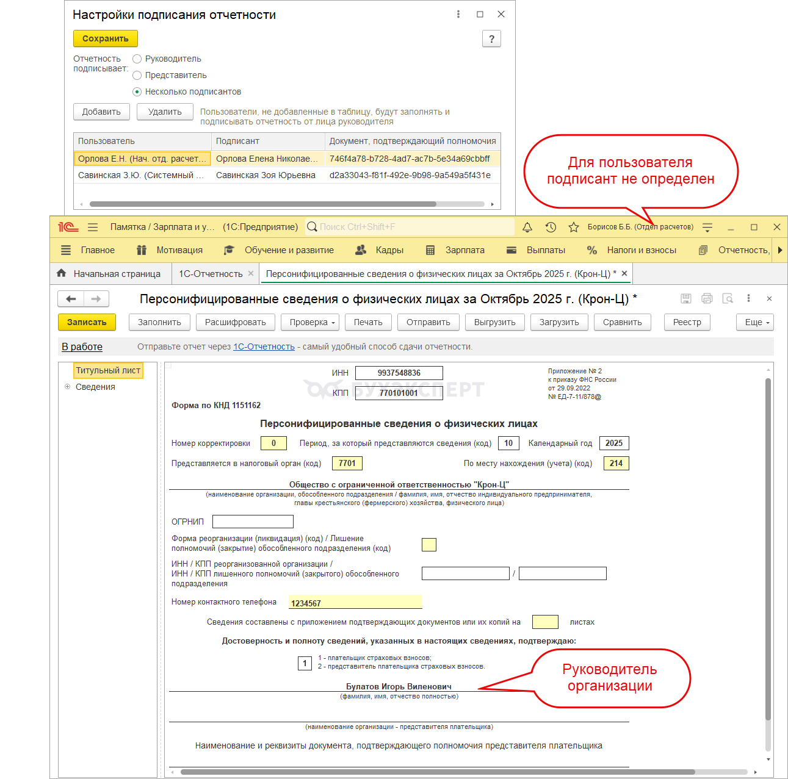
Task: Click the налоговый орган code field 7701
Action: 347,463
